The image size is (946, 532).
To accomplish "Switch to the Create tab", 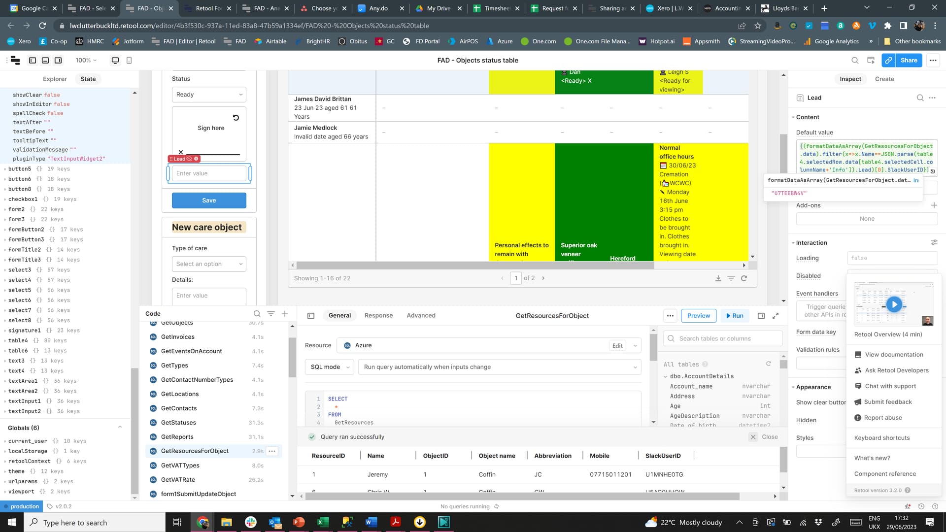I will coord(884,79).
